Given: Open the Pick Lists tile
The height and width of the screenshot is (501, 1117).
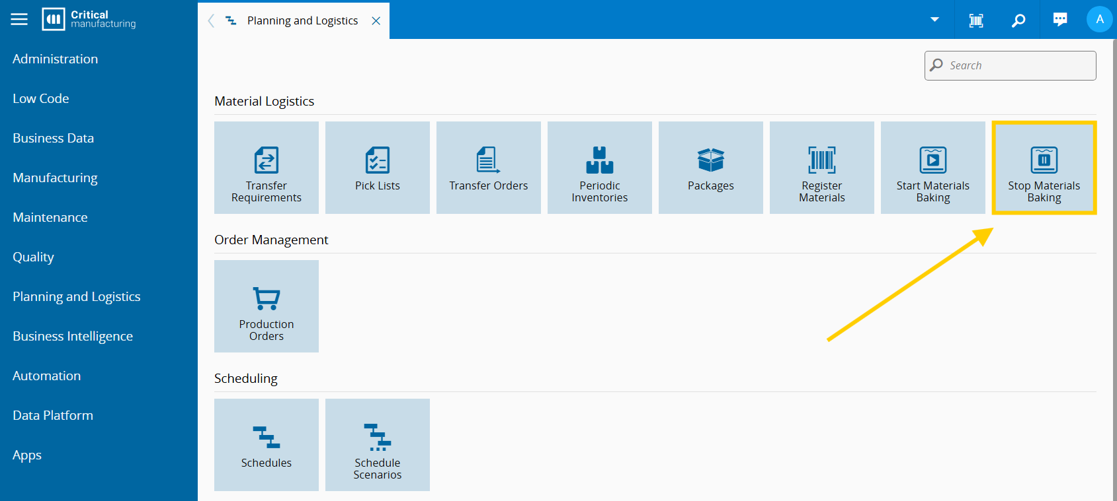Looking at the screenshot, I should click(x=378, y=168).
